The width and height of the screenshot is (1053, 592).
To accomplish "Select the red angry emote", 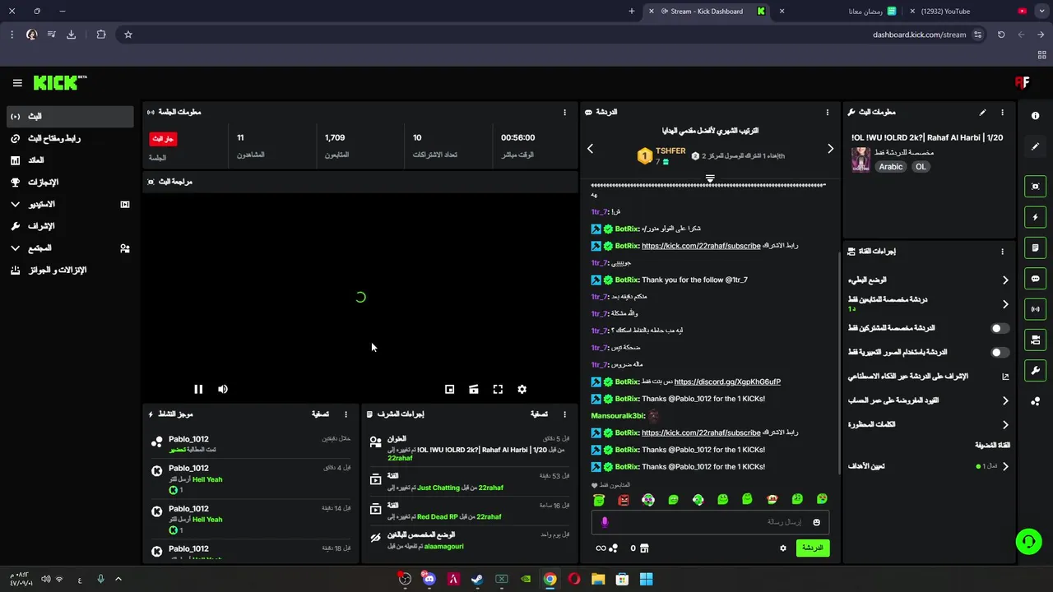I will 624,500.
